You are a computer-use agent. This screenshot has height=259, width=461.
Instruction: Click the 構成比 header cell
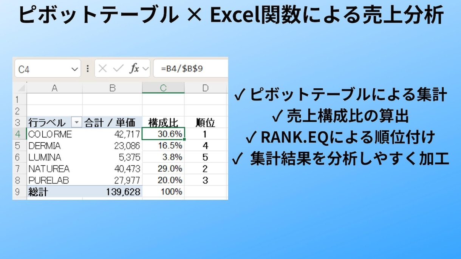[163, 122]
